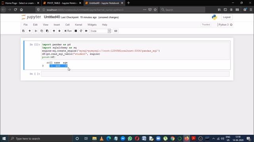This screenshot has width=254, height=142.
Task: Open Google Chrome from the taskbar
Action: click(x=173, y=138)
